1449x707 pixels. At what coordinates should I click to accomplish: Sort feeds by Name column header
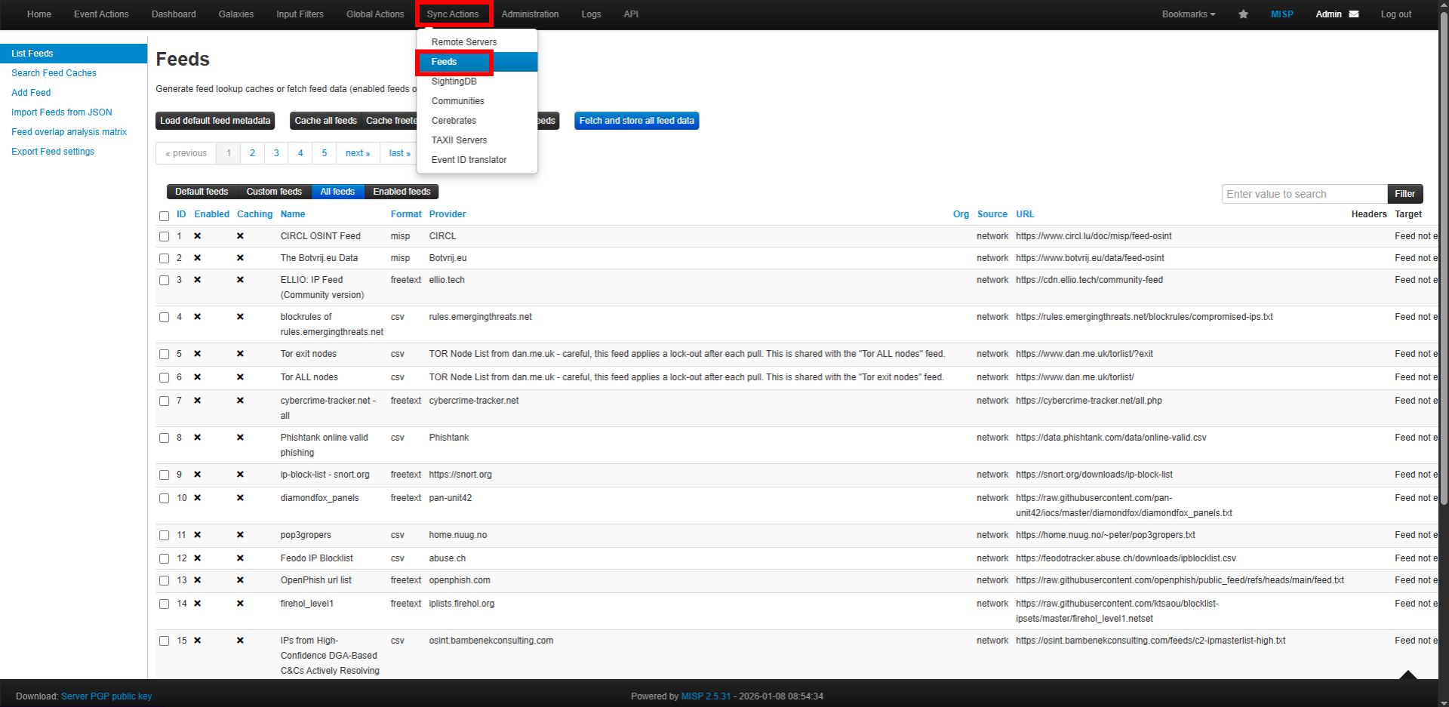(293, 214)
